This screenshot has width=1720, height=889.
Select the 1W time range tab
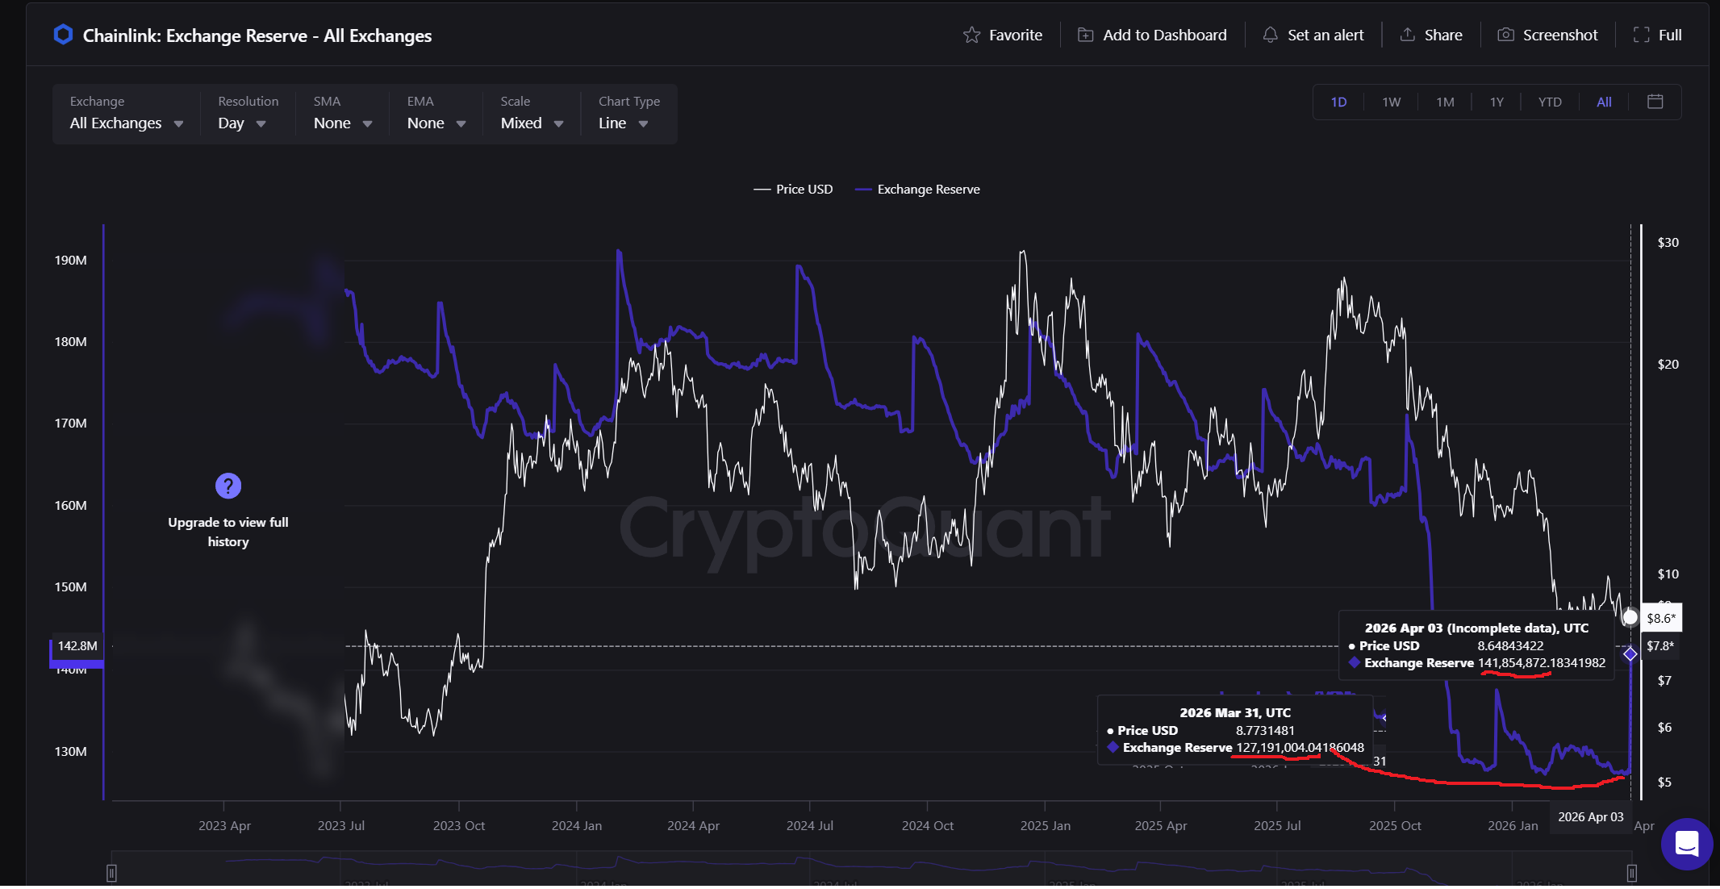pyautogui.click(x=1391, y=102)
